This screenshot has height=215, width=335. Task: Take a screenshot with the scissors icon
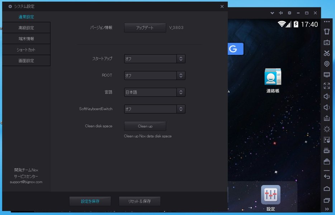click(x=327, y=53)
